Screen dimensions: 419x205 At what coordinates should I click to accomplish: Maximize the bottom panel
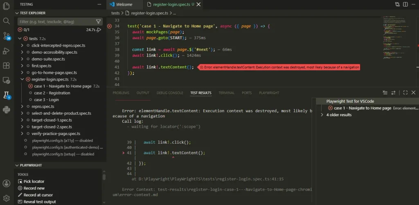[405, 93]
